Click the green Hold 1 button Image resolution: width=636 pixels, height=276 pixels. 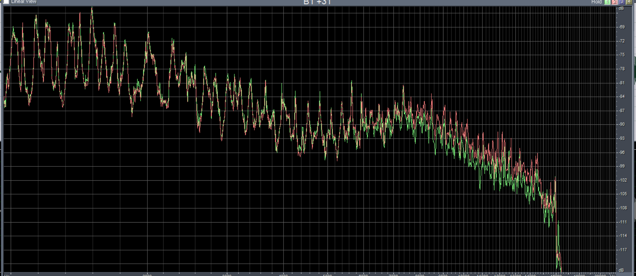607,2
